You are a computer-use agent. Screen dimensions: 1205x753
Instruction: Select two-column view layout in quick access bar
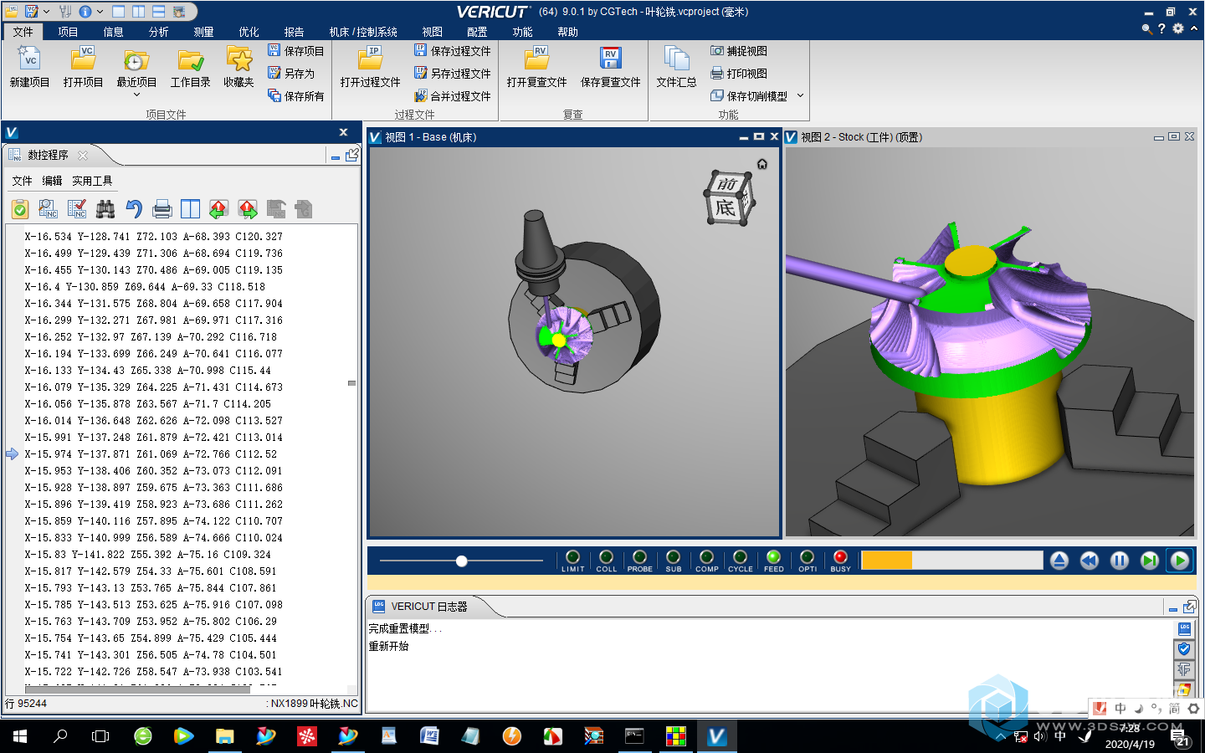138,12
